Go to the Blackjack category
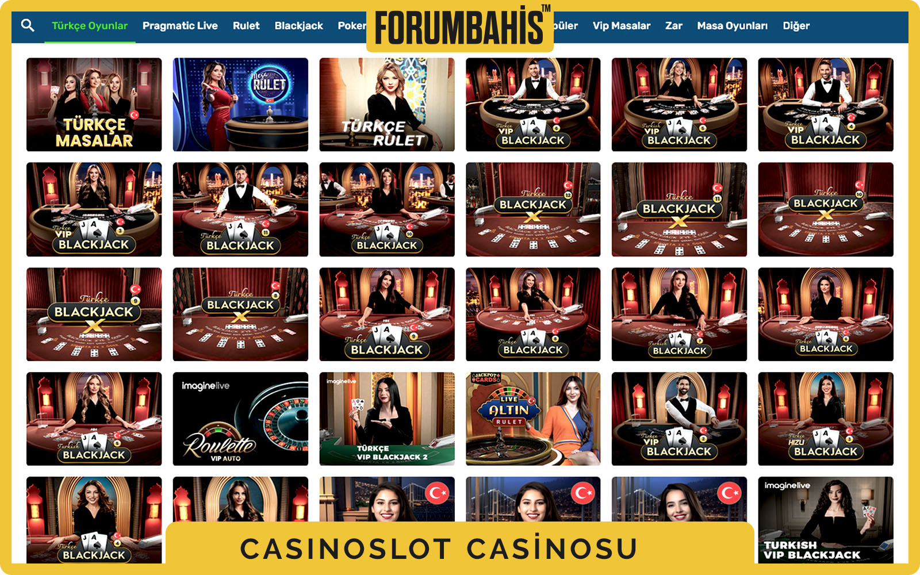Viewport: 920px width, 575px height. (298, 26)
